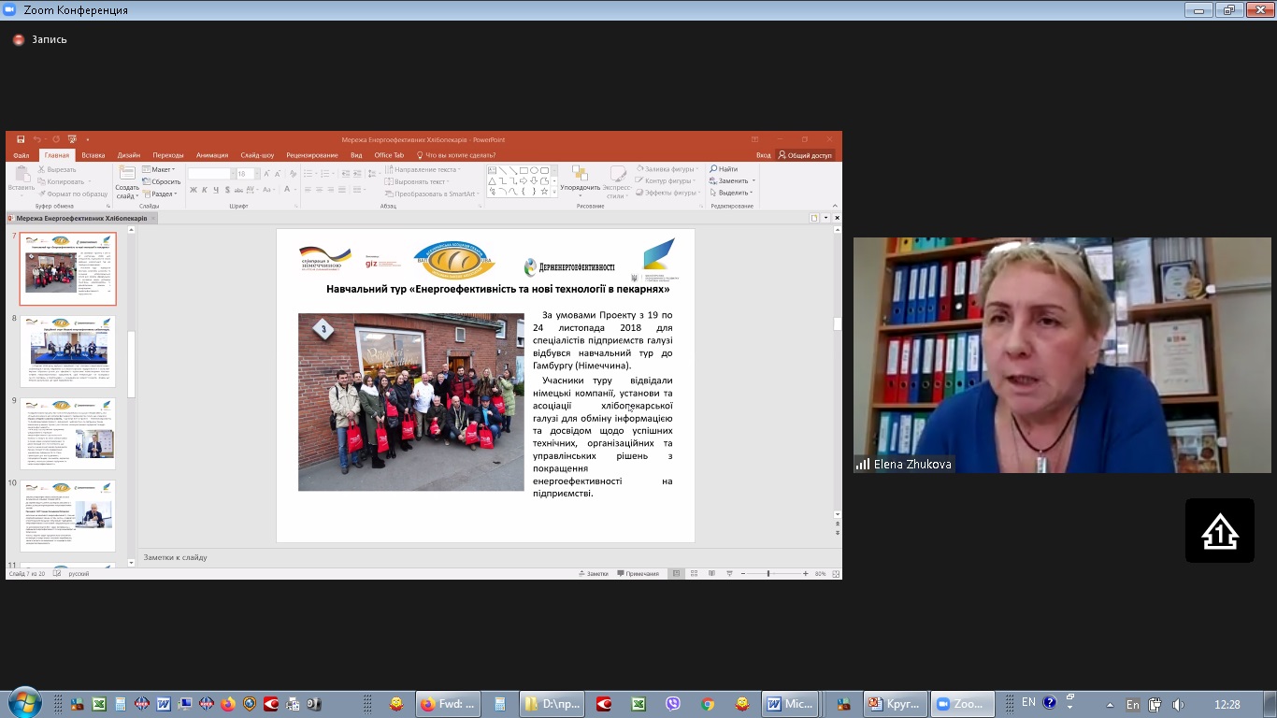Toggle Примечания comments pane
Image resolution: width=1277 pixels, height=718 pixels.
(638, 573)
